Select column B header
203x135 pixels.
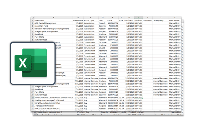tap(78, 18)
